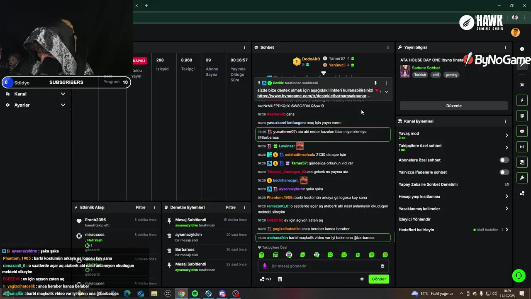Click the first green emote in emote row
Image resolution: width=531 pixels, height=299 pixels.
[x=261, y=255]
